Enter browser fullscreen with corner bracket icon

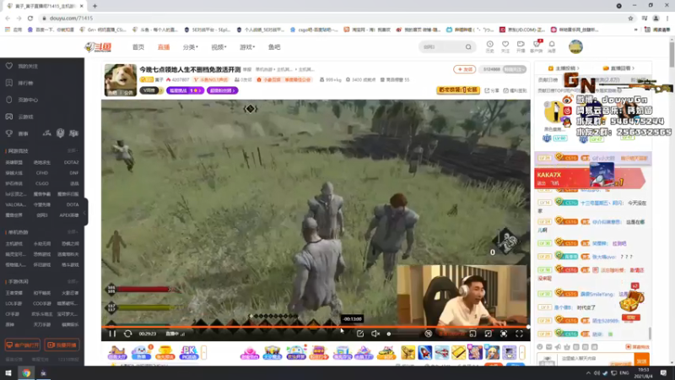[504, 334]
